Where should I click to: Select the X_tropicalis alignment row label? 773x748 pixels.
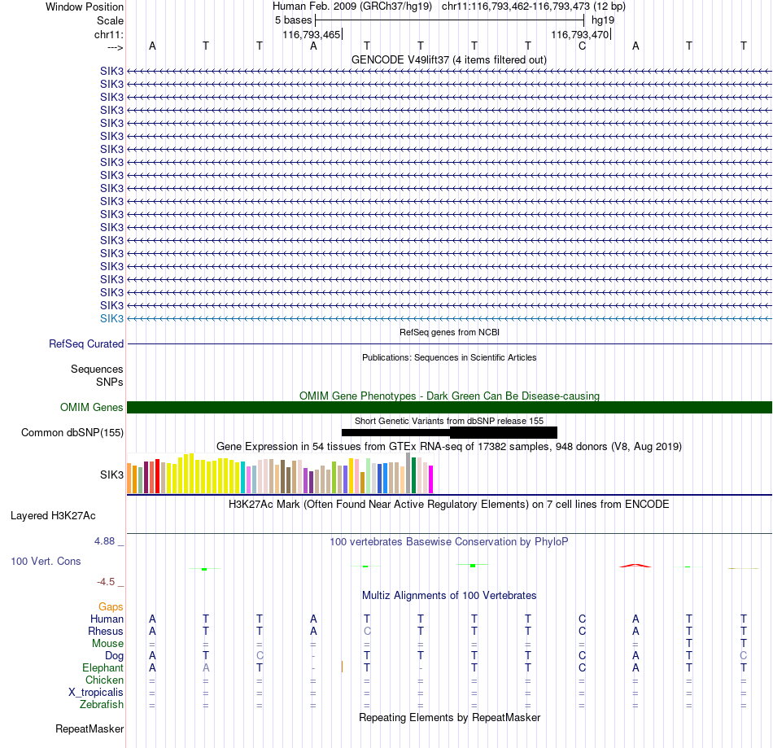(96, 693)
